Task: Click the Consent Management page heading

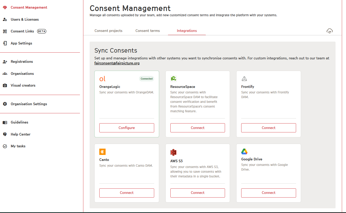Action: (x=130, y=8)
